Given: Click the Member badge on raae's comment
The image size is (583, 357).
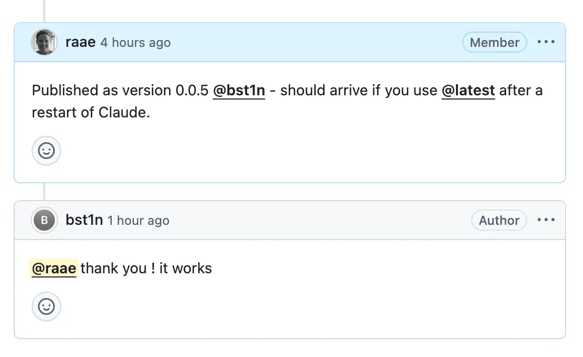Looking at the screenshot, I should [x=494, y=42].
